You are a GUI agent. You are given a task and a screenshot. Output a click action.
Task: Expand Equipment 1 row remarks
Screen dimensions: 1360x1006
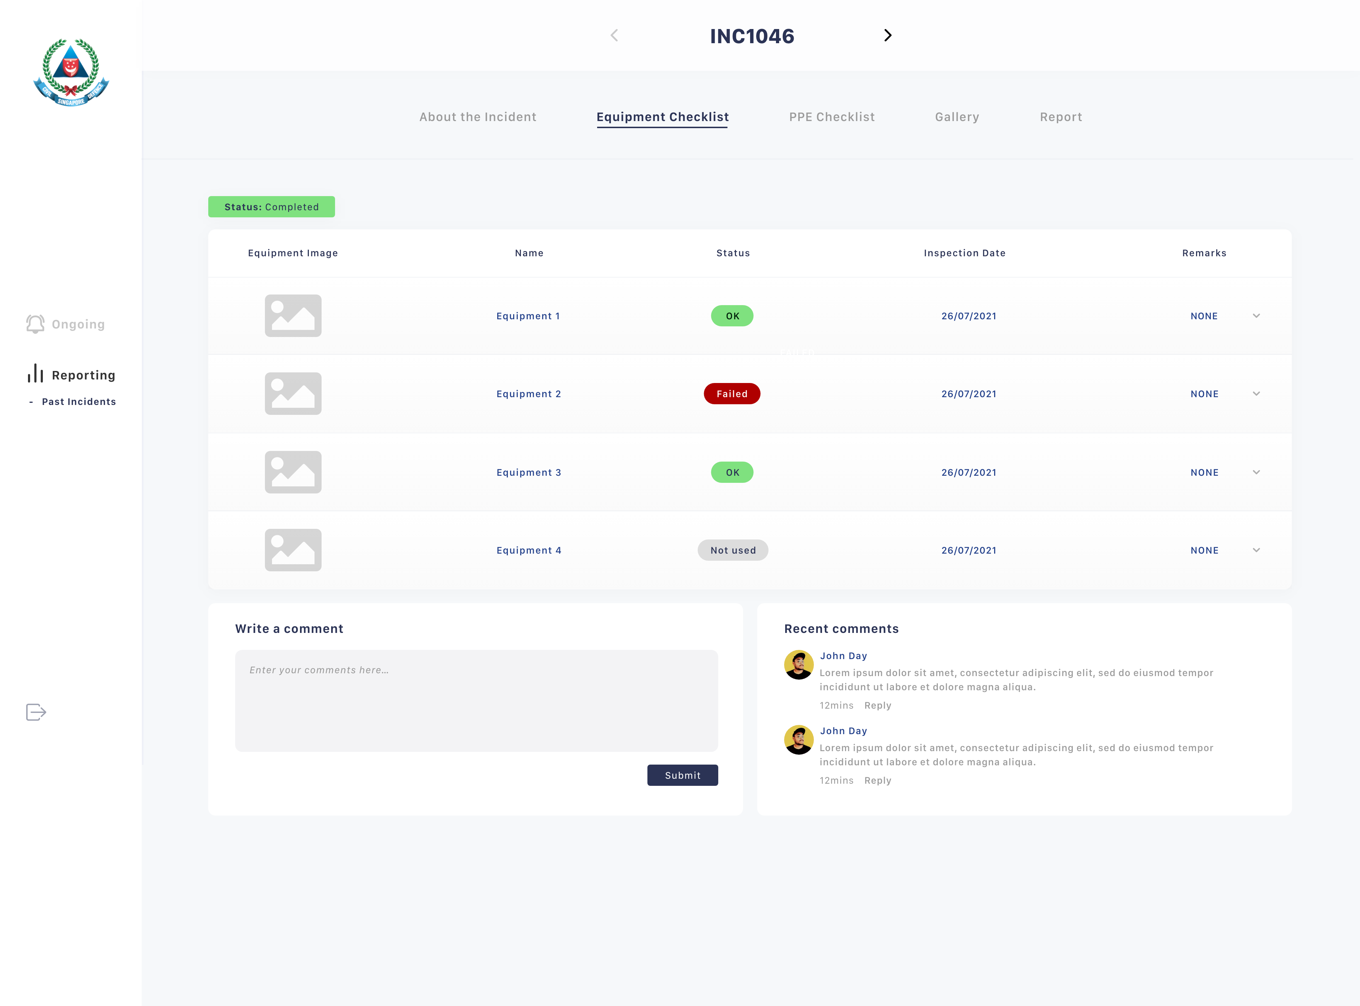click(x=1257, y=315)
